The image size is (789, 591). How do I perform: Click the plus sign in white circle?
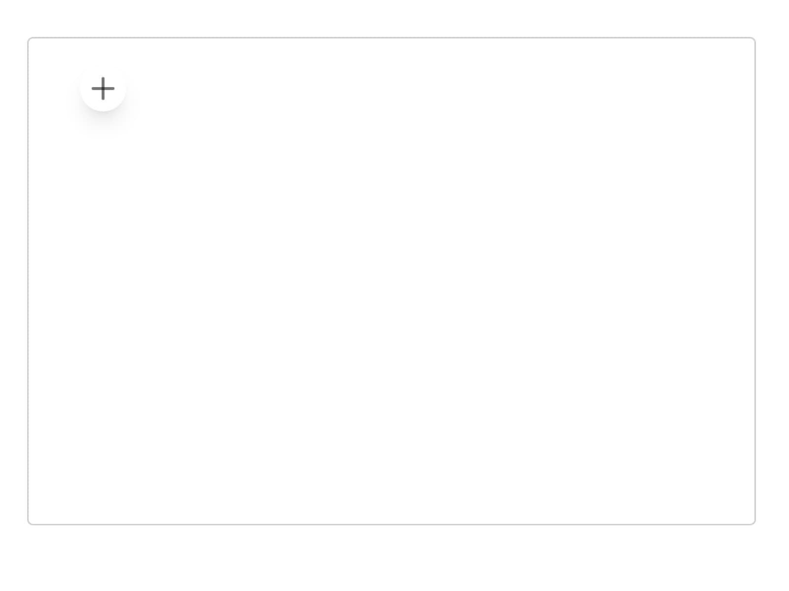tap(103, 89)
